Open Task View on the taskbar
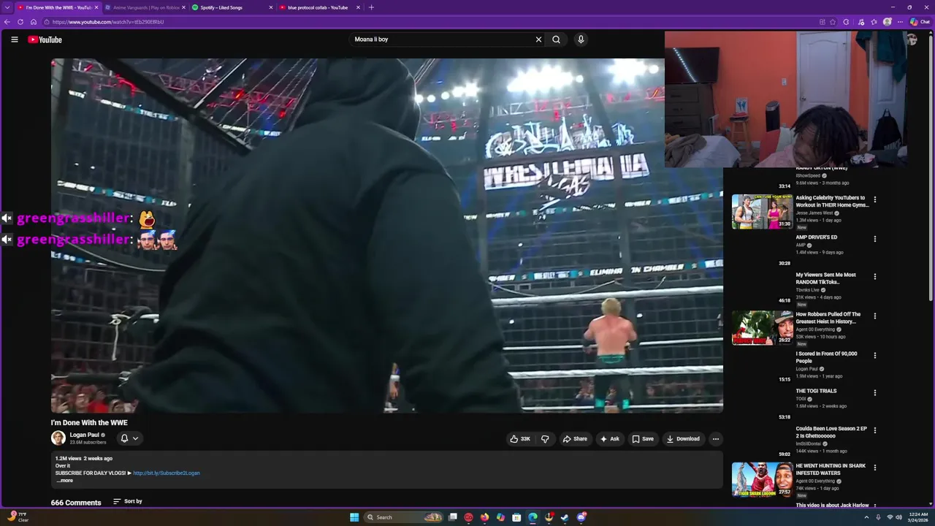935x526 pixels. 453,517
